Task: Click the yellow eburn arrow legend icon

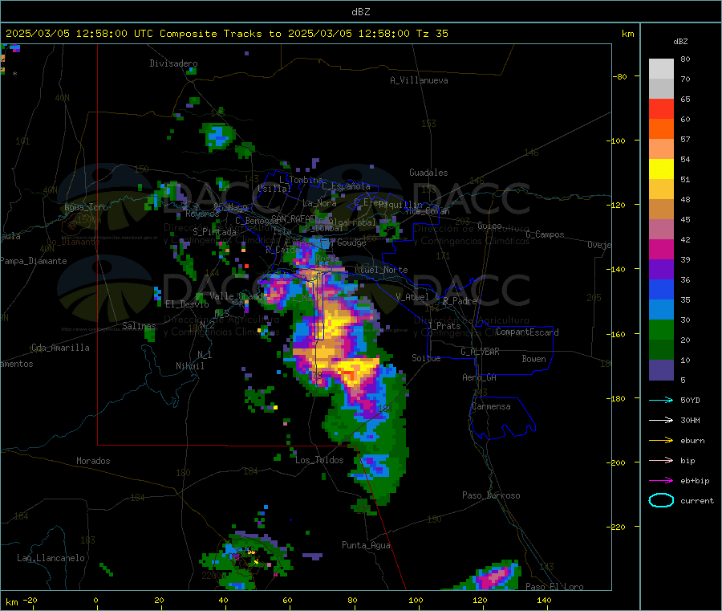Action: coord(661,440)
